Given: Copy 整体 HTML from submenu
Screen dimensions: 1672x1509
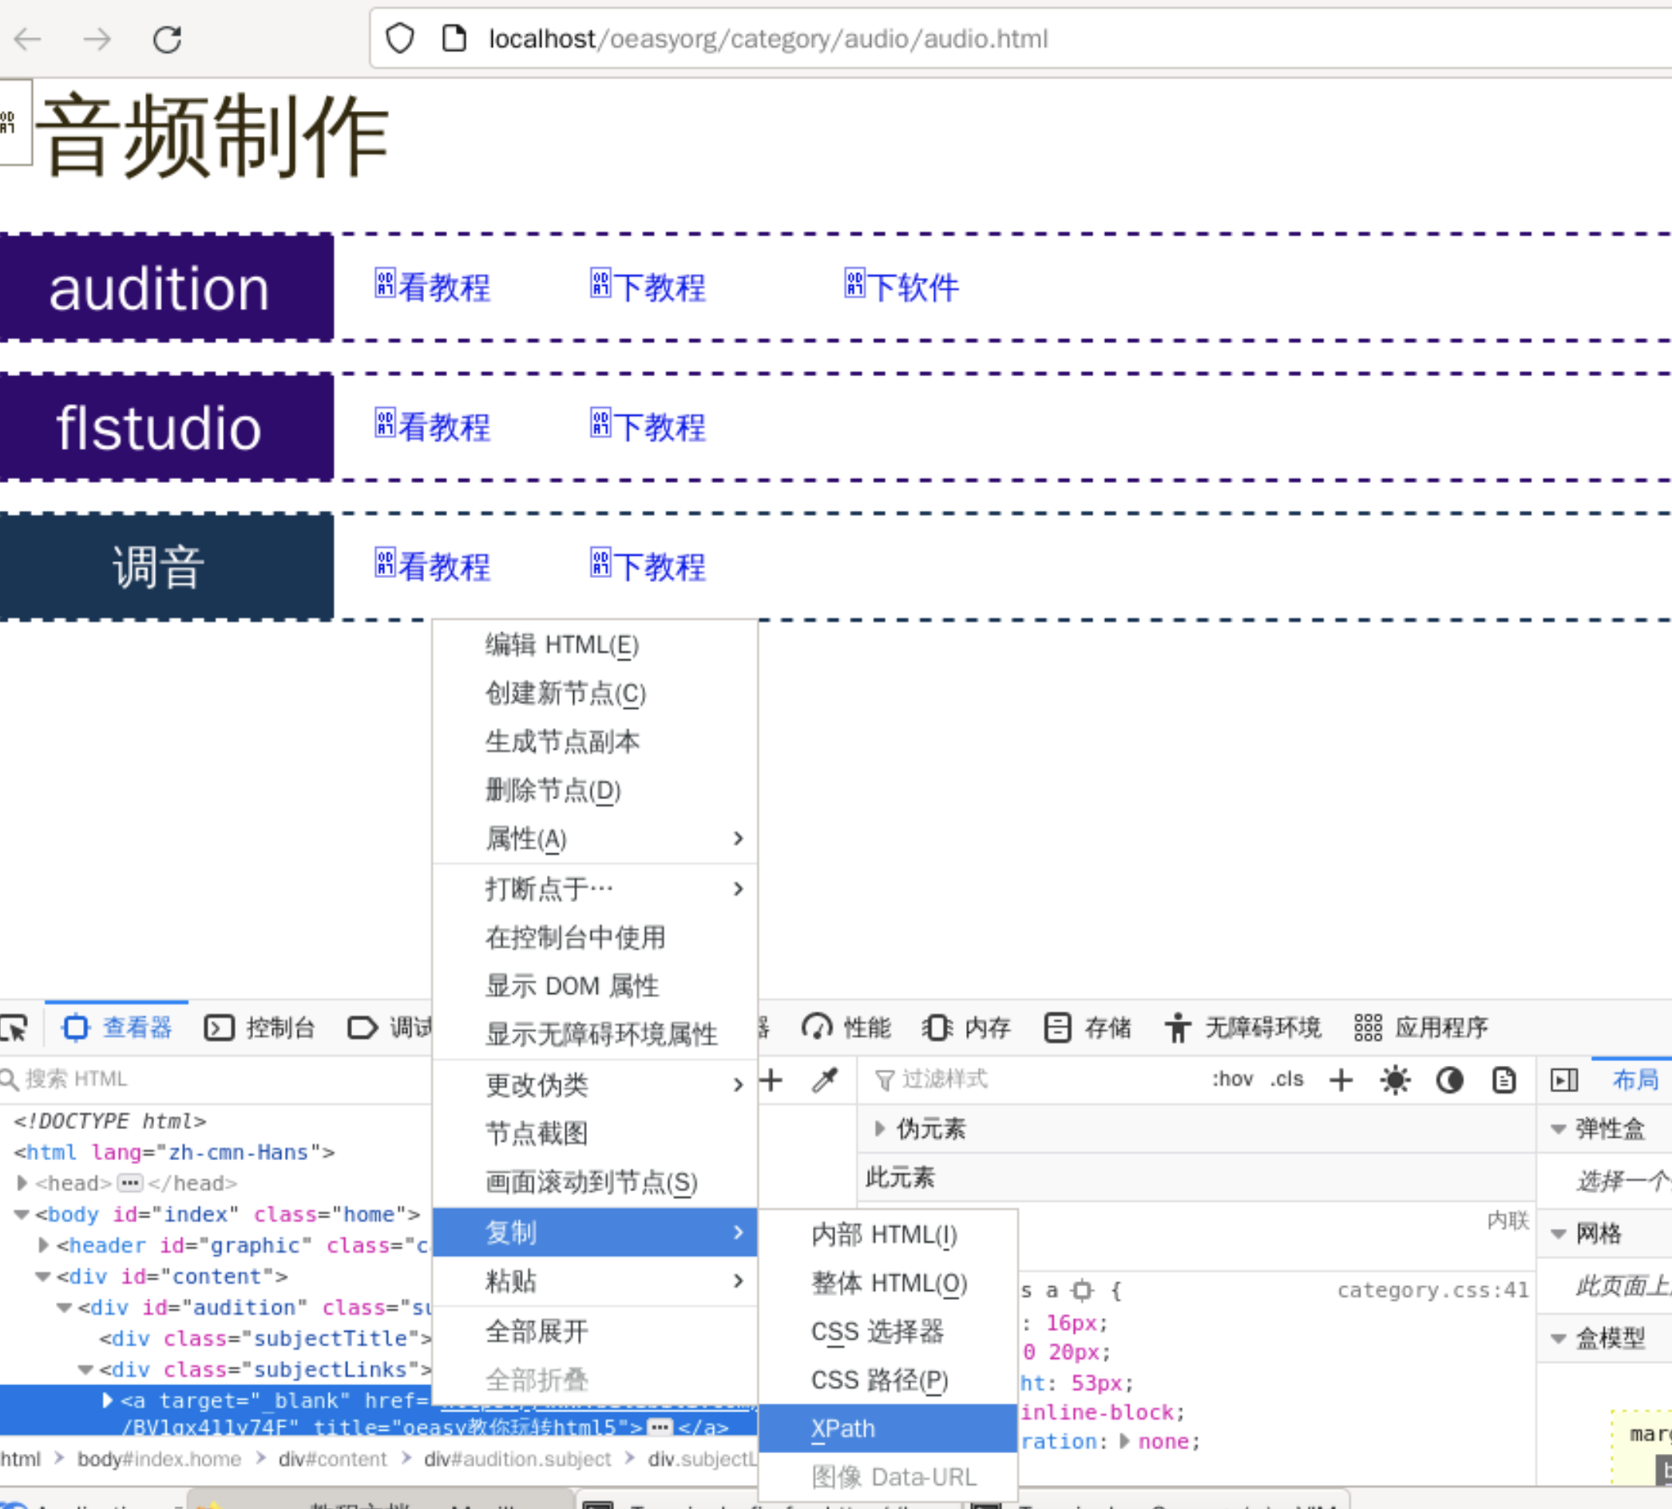Looking at the screenshot, I should coord(888,1284).
